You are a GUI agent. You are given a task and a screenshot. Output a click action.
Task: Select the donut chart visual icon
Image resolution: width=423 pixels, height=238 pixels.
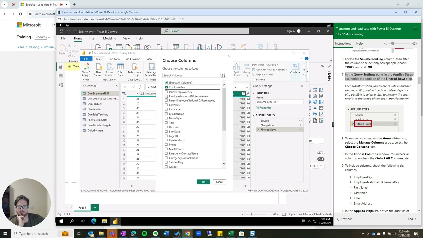315,102
